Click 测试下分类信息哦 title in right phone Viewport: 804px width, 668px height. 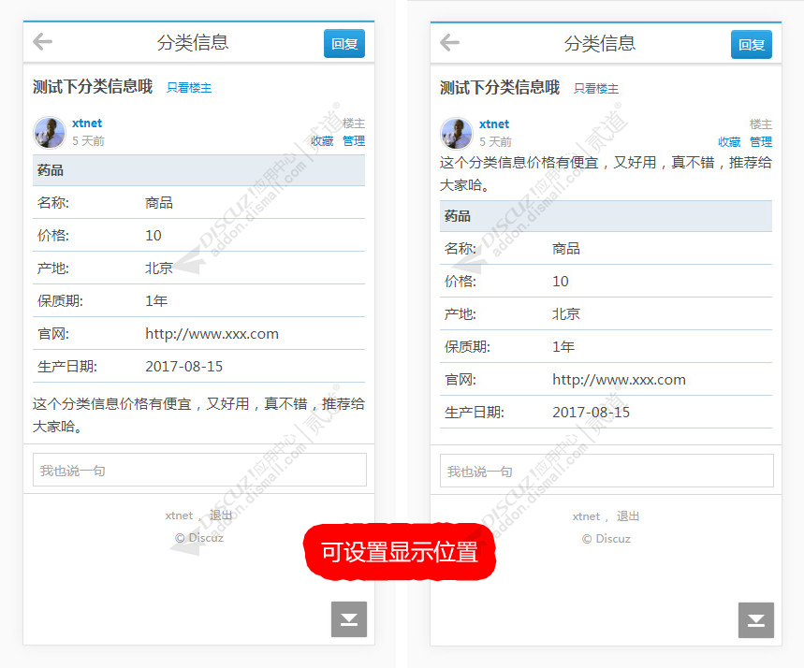500,87
